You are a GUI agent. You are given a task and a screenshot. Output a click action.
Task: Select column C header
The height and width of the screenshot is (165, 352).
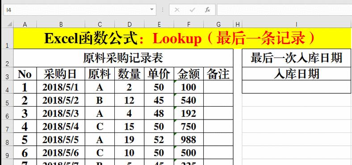click(100, 24)
